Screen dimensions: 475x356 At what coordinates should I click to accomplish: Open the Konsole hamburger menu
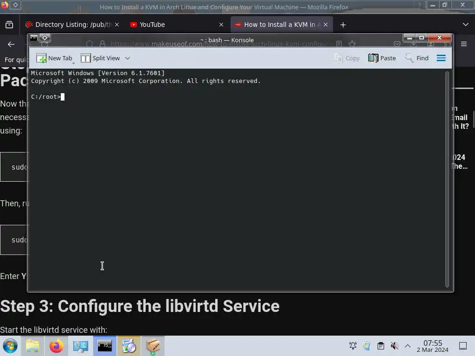coord(441,58)
